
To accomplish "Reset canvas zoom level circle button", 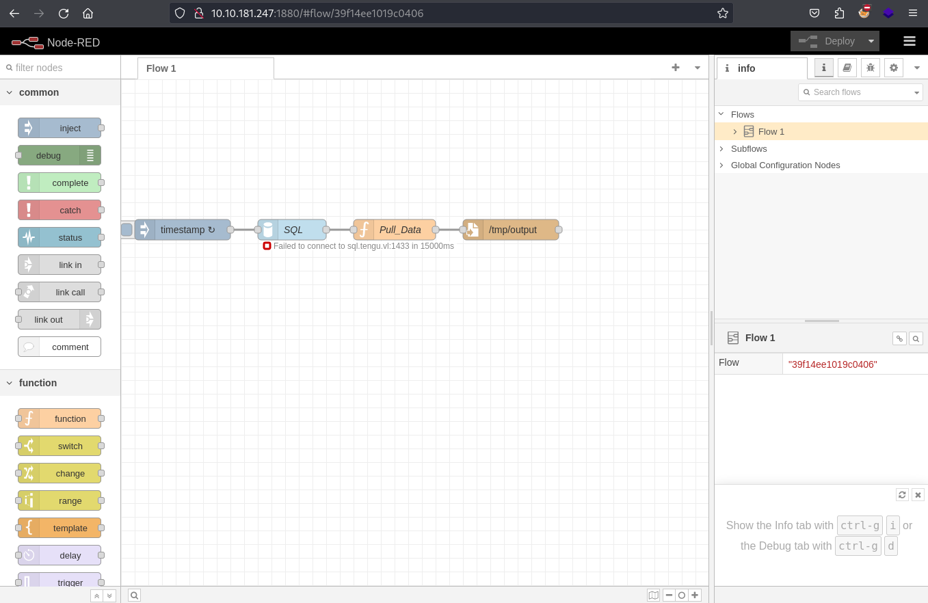I will [682, 595].
